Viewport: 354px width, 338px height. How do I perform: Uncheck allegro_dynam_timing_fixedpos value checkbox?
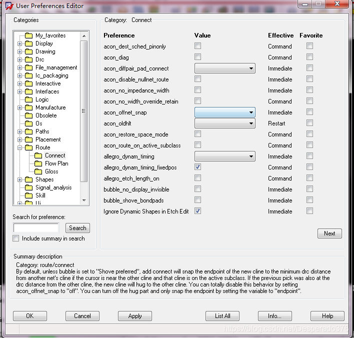[198, 167]
